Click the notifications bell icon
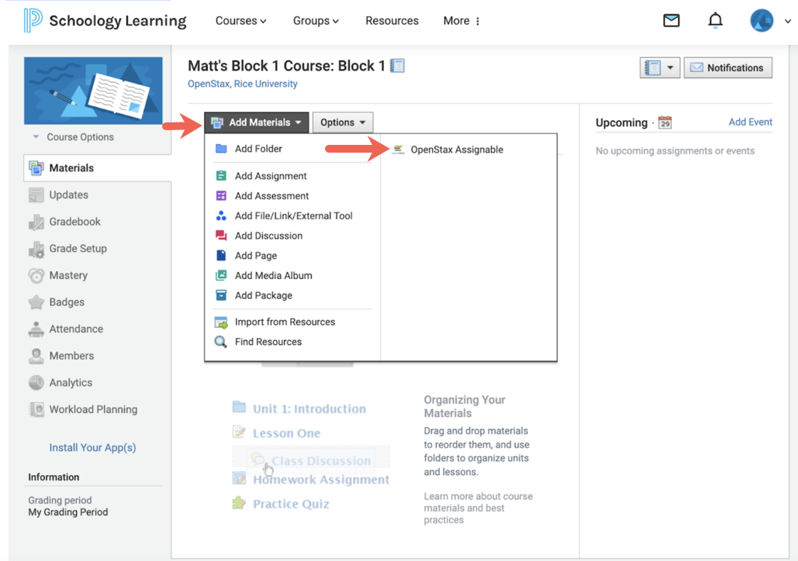The width and height of the screenshot is (798, 561). 715,20
